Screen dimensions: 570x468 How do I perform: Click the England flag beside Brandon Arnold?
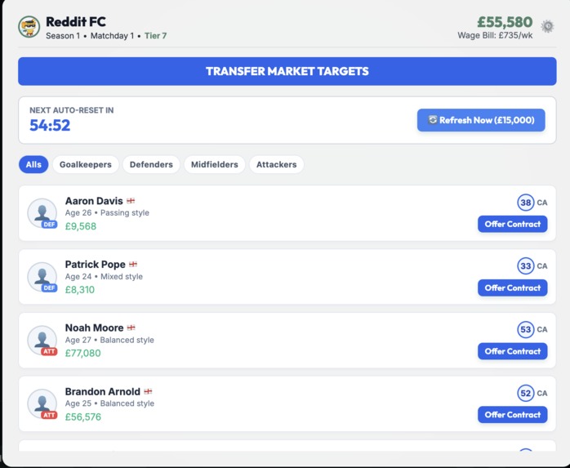coord(148,392)
